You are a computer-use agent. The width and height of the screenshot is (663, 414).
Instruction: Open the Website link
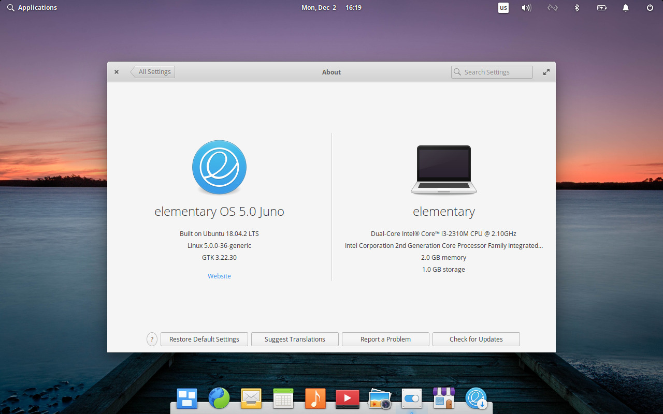[x=219, y=276]
